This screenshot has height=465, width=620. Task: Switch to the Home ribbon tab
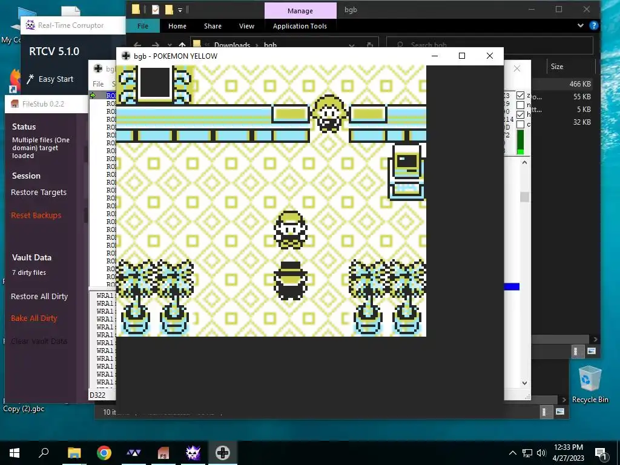pos(177,26)
